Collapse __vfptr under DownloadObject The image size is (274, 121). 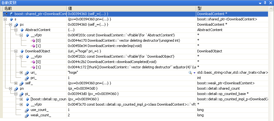click(21, 56)
